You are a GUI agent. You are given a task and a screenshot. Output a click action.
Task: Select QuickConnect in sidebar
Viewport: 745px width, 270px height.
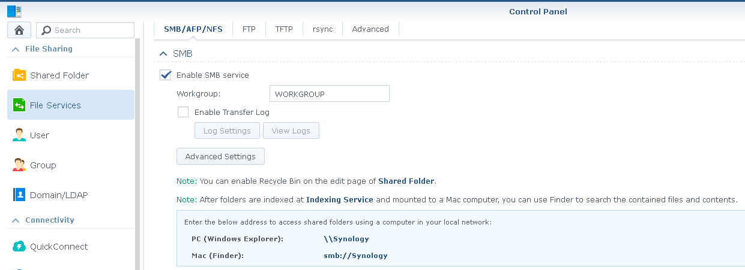point(71,247)
